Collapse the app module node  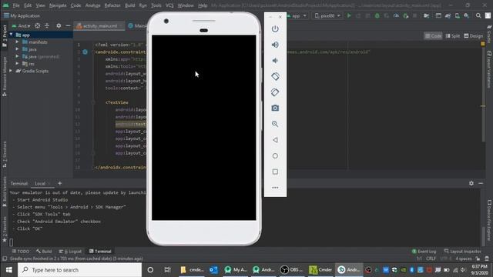coord(12,35)
